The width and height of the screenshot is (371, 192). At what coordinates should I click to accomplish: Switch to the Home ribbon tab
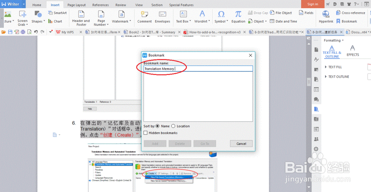(37, 5)
